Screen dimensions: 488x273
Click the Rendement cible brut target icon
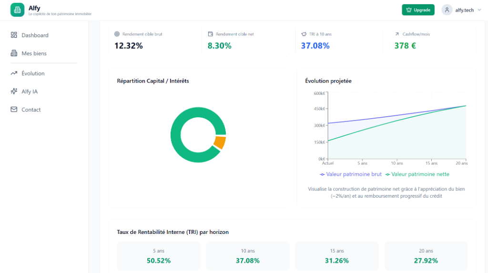click(x=117, y=34)
